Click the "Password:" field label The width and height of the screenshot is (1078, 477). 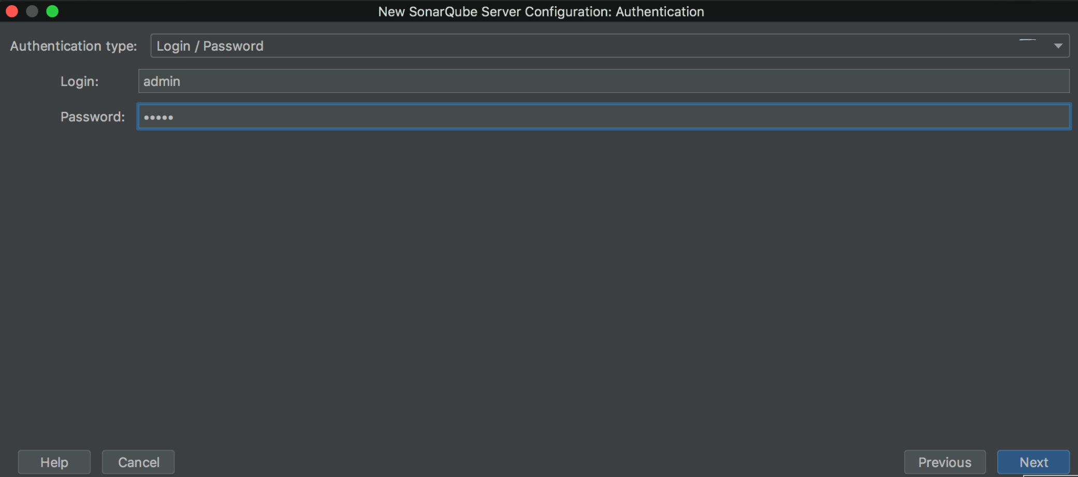tap(92, 116)
